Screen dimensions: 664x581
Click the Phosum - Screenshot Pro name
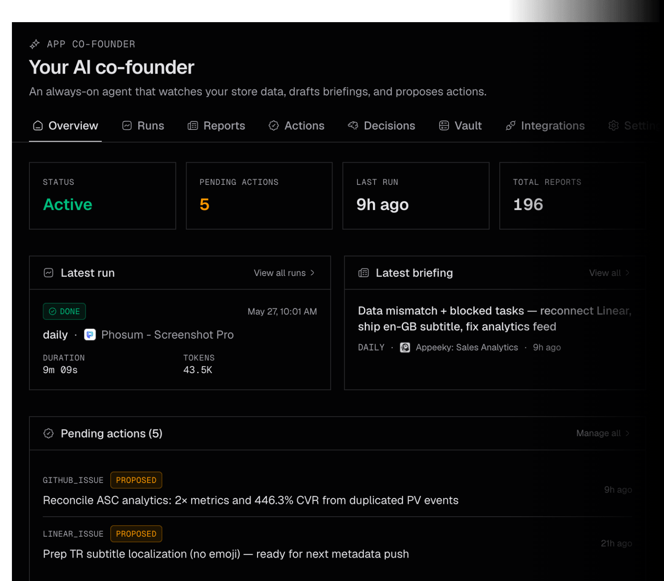click(x=167, y=335)
